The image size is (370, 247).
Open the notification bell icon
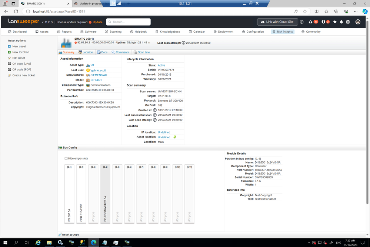coord(341,22)
